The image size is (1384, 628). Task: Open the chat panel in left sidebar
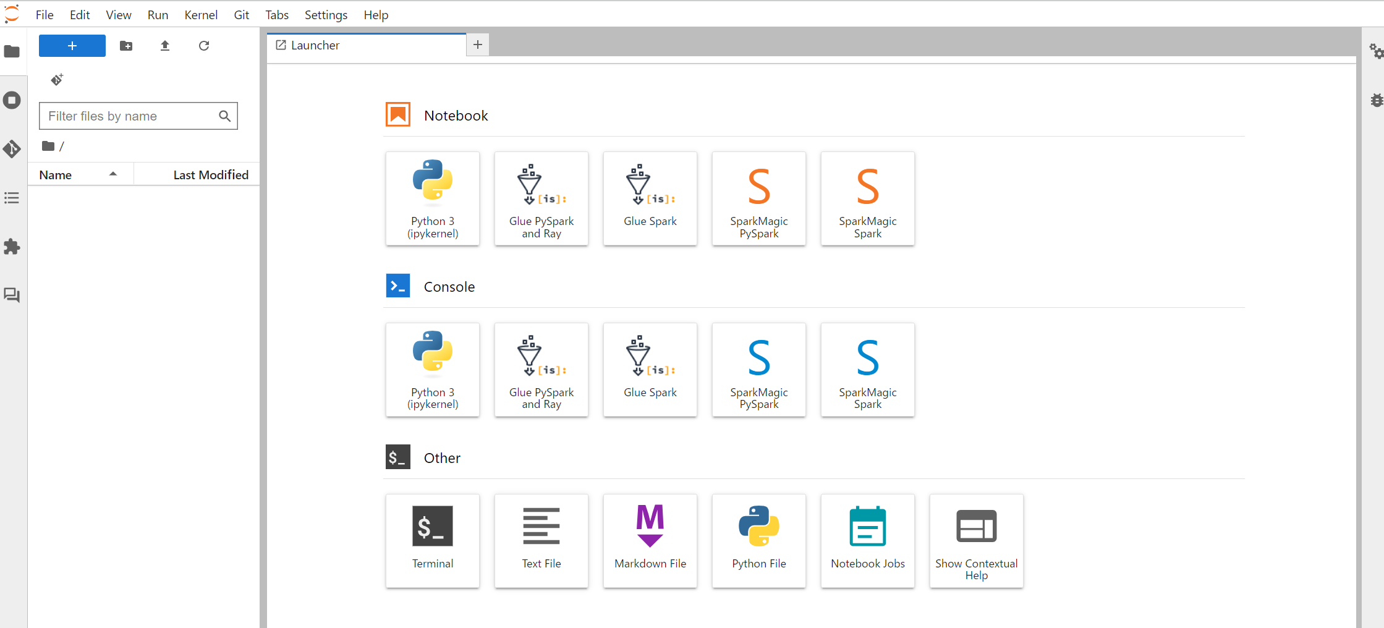[12, 295]
